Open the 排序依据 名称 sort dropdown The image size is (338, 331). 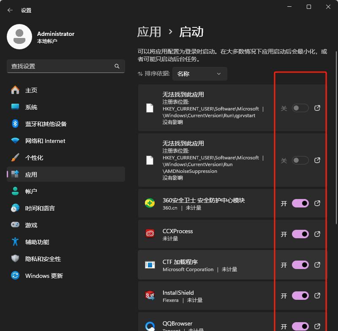tap(199, 74)
